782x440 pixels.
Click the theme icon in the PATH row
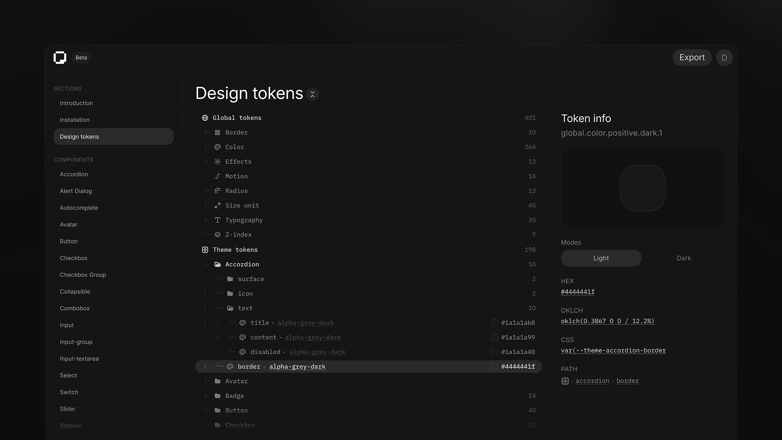point(565,381)
